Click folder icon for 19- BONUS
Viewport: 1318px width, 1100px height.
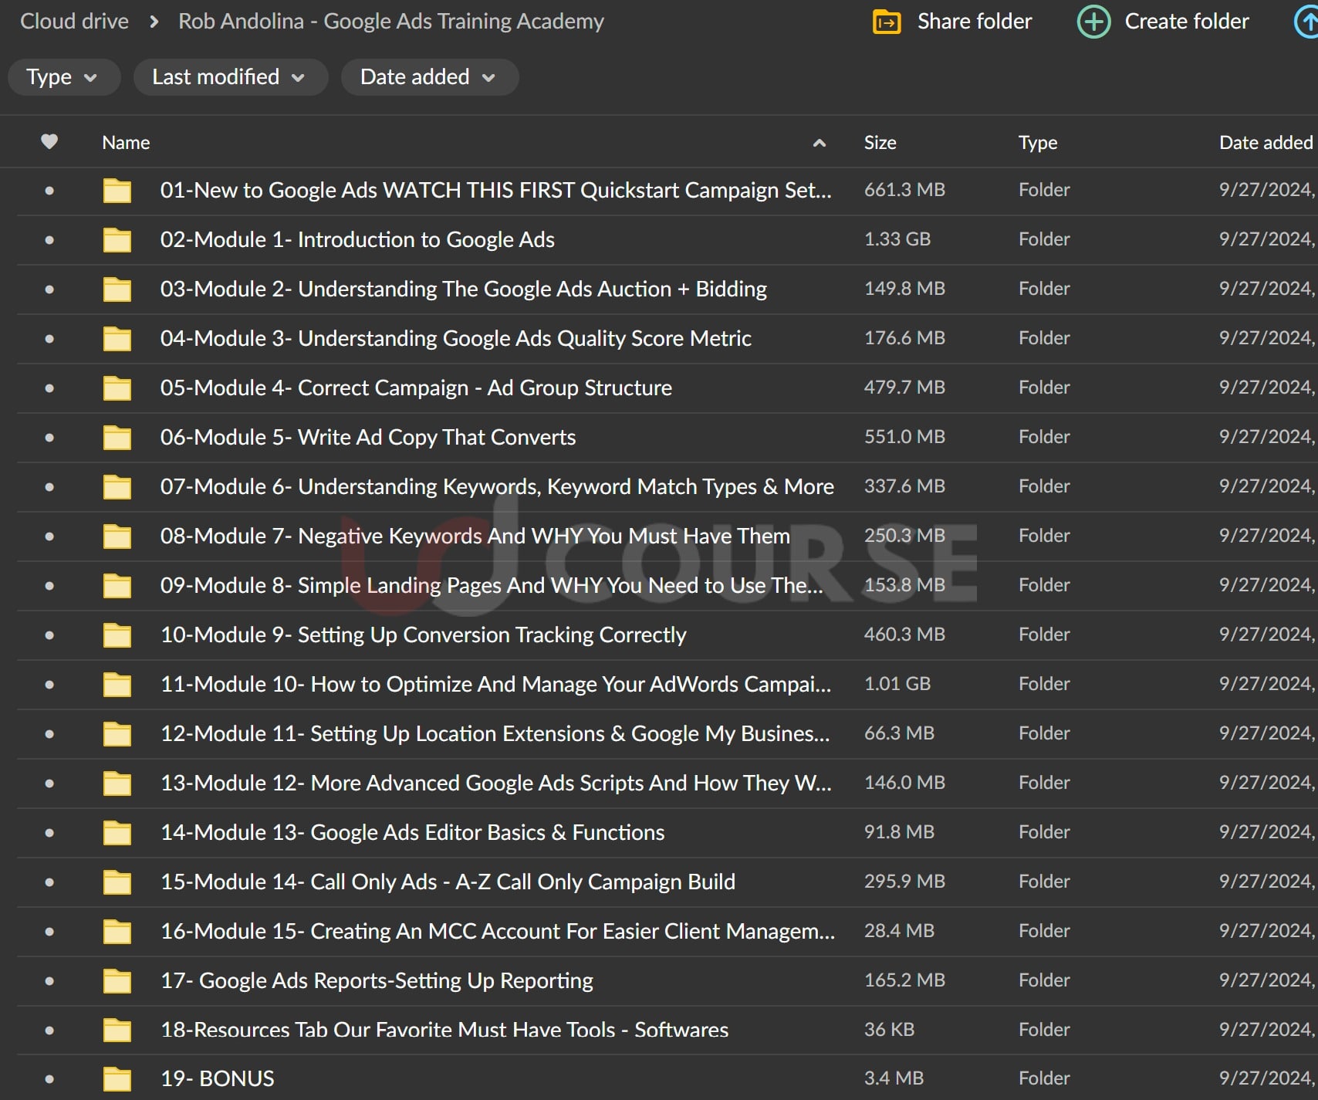pos(117,1079)
